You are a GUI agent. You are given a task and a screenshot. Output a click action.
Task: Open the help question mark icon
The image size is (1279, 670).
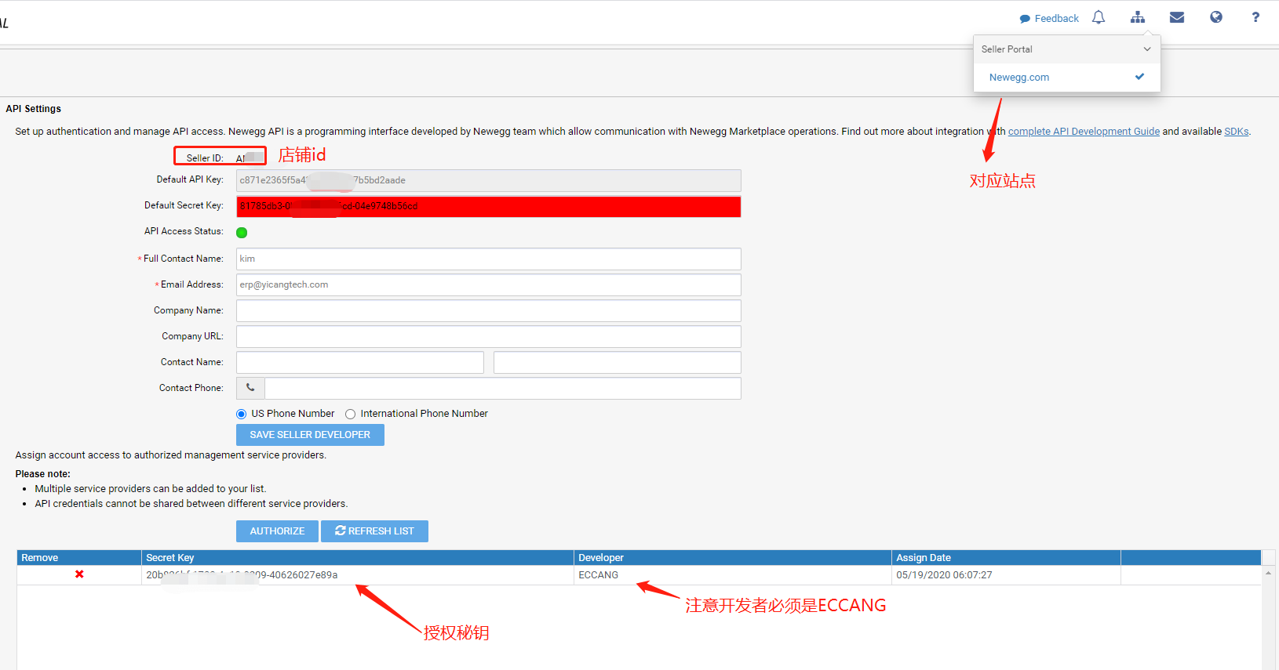pyautogui.click(x=1255, y=17)
